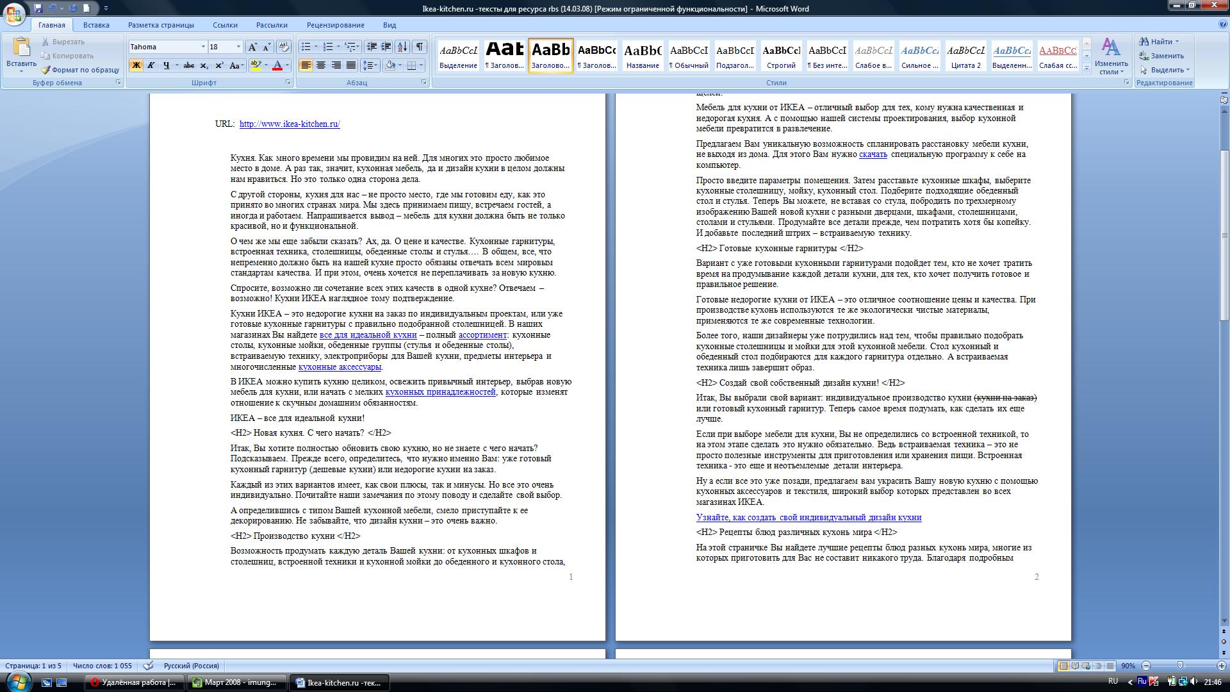Toggle bold Ж formatting off
The width and height of the screenshot is (1230, 692).
pos(136,65)
